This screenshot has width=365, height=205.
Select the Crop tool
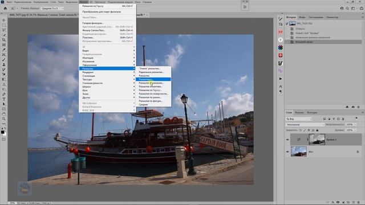[x=4, y=40]
